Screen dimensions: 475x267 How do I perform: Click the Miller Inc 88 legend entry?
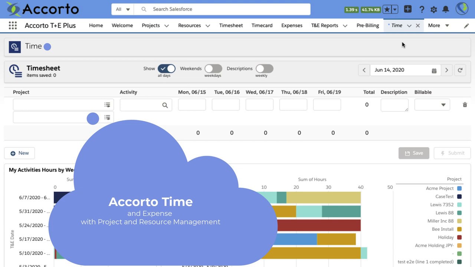(x=445, y=221)
